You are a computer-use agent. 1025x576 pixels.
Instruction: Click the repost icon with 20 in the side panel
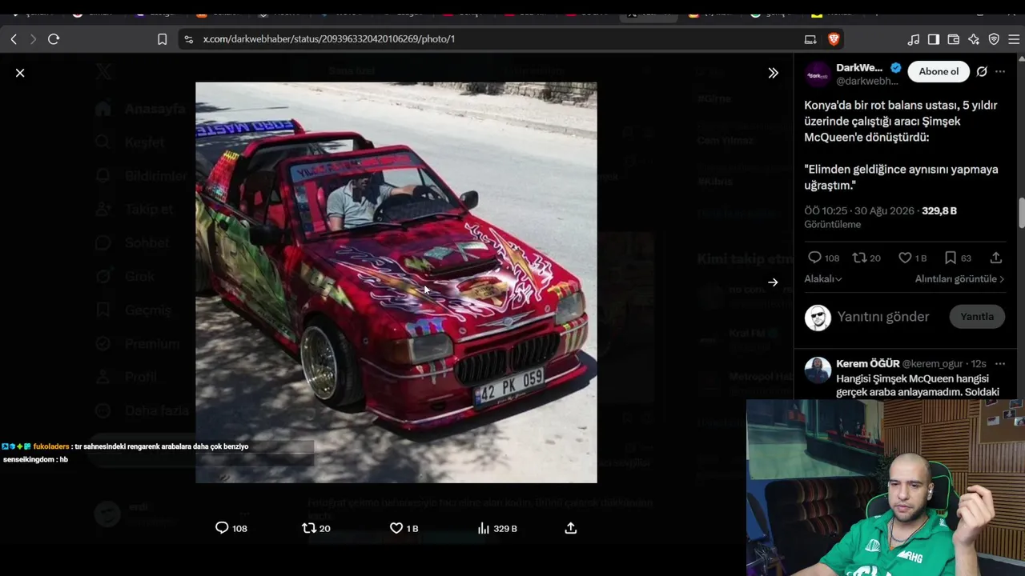[859, 258]
